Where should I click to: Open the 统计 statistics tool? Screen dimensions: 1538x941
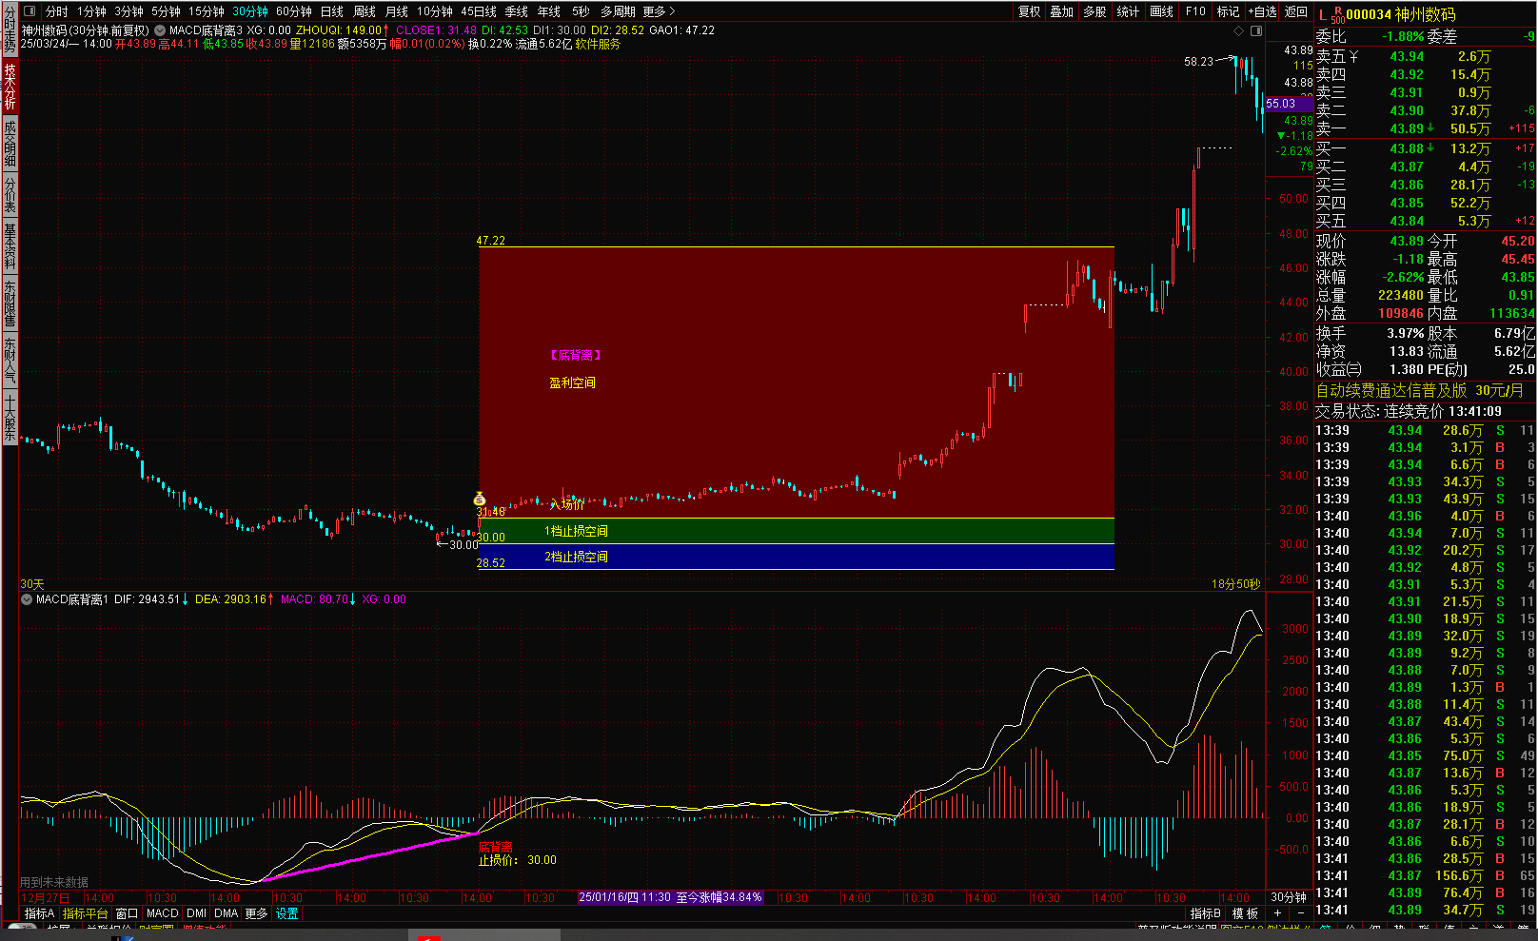(x=1128, y=11)
